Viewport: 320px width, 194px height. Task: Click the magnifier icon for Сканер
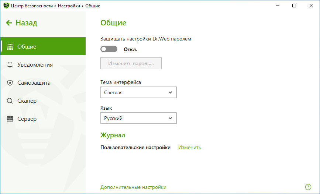point(10,101)
